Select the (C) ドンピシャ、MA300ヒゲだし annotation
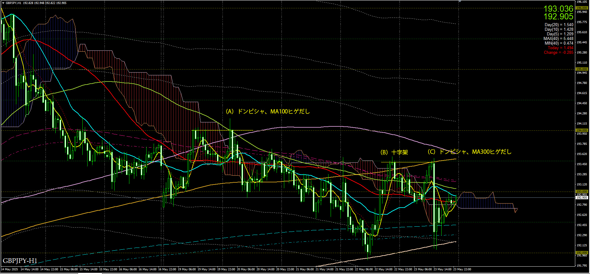This screenshot has width=590, height=274. (x=470, y=152)
